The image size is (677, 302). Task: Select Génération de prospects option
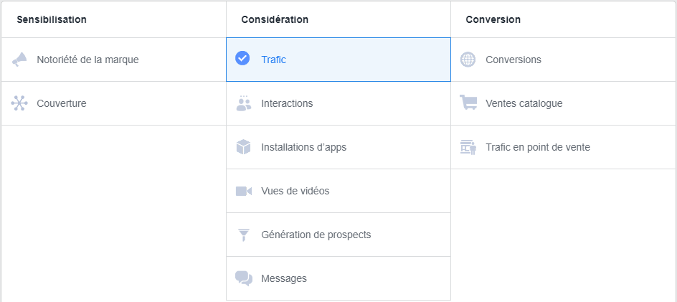tap(316, 235)
